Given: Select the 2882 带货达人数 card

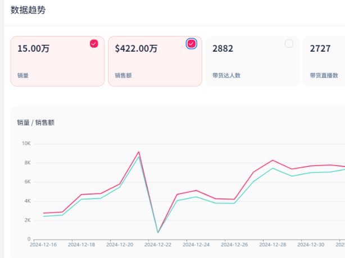Looking at the screenshot, I should 252,61.
